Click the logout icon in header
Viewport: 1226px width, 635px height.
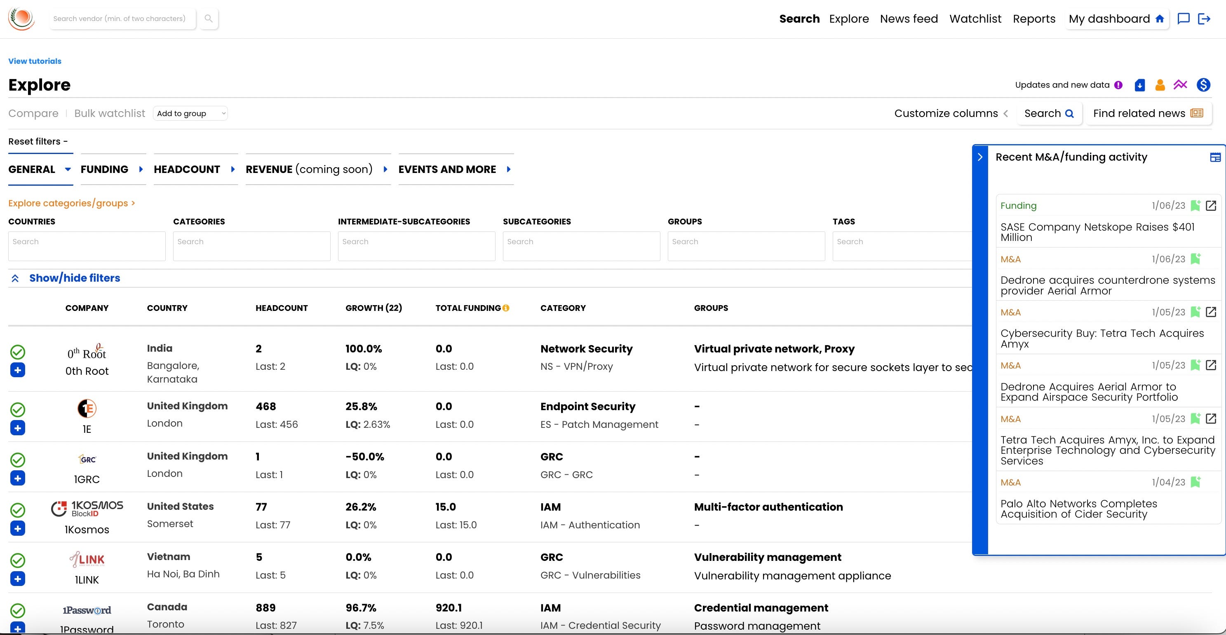tap(1204, 19)
